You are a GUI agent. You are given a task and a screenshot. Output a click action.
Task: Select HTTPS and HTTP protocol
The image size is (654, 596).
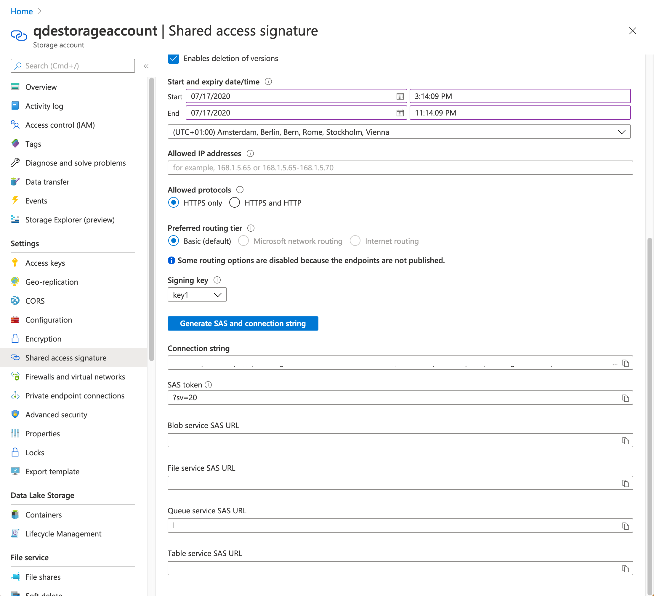(234, 203)
